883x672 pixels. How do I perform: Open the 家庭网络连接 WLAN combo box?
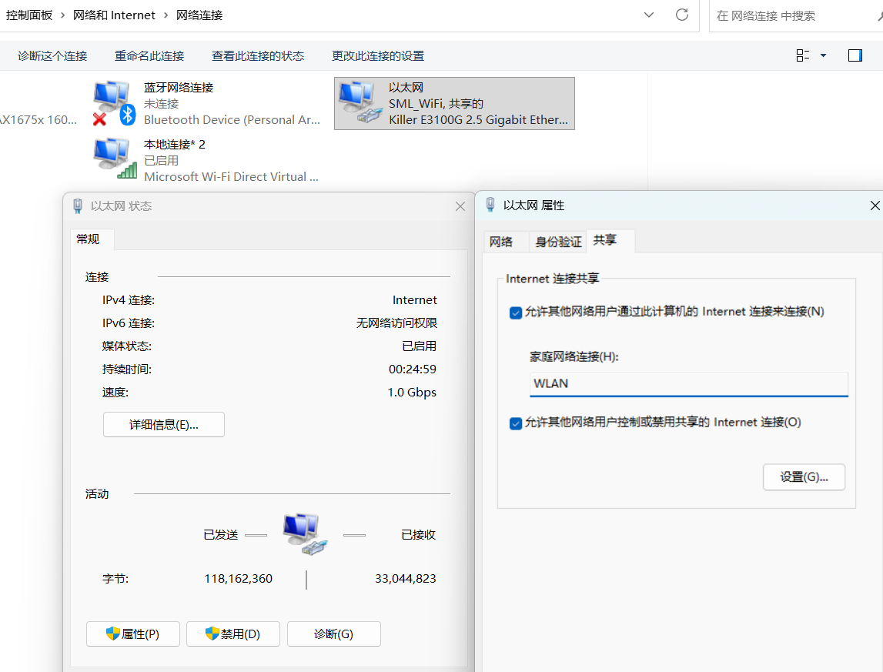pos(688,384)
